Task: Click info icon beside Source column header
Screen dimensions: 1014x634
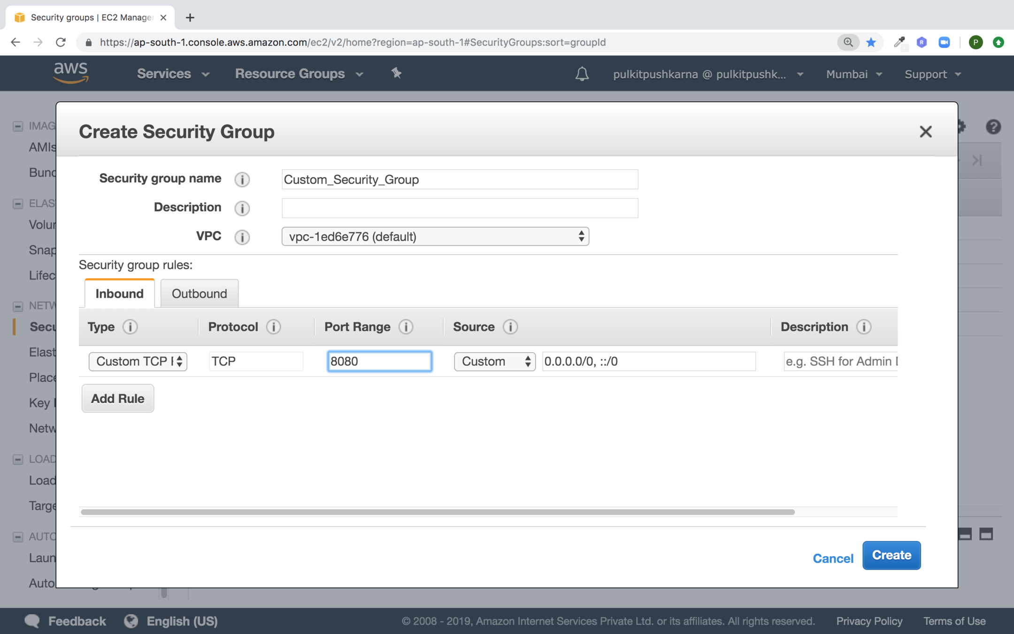Action: click(510, 327)
